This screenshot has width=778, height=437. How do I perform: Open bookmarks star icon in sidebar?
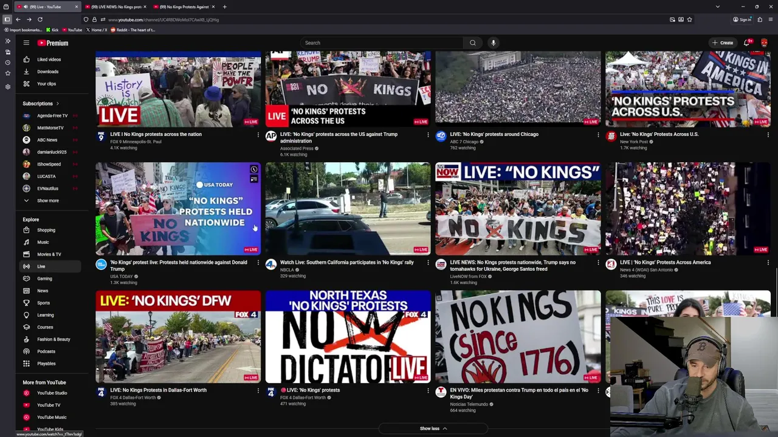click(x=7, y=73)
